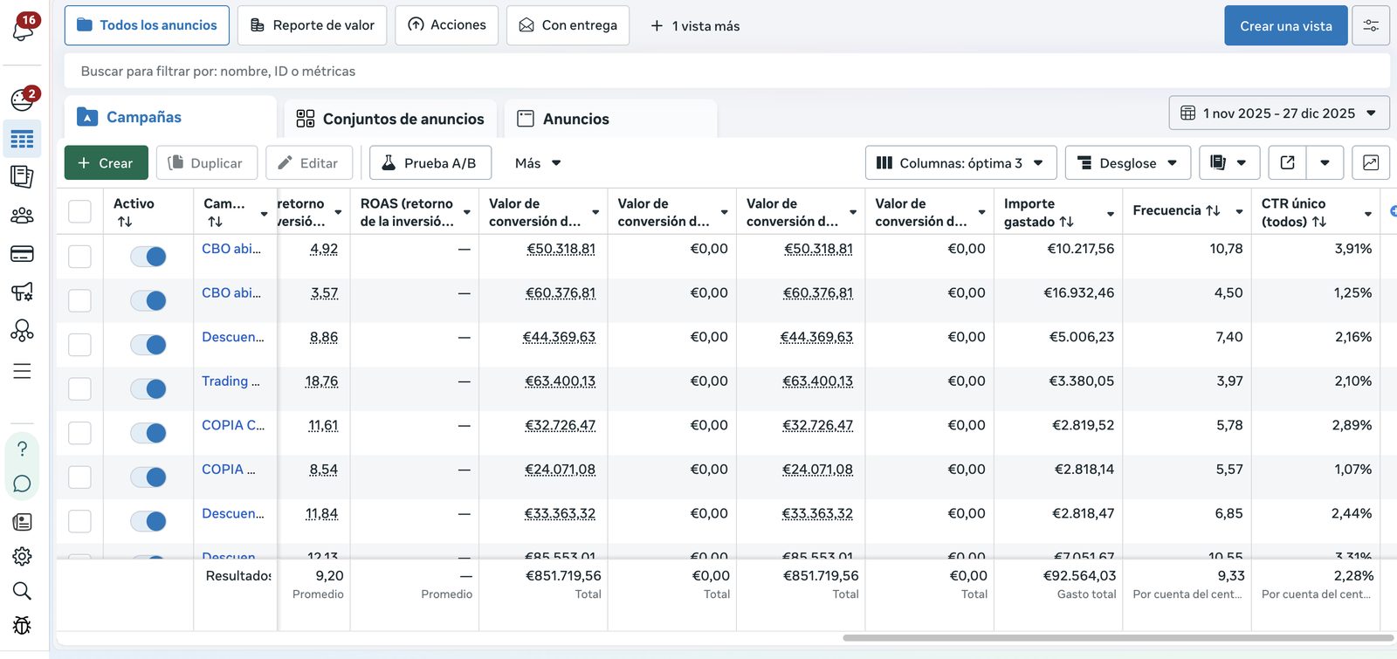Select the checkbox for the COPIA C... campaign row
Screen dimensions: 1397x659
(x=79, y=433)
